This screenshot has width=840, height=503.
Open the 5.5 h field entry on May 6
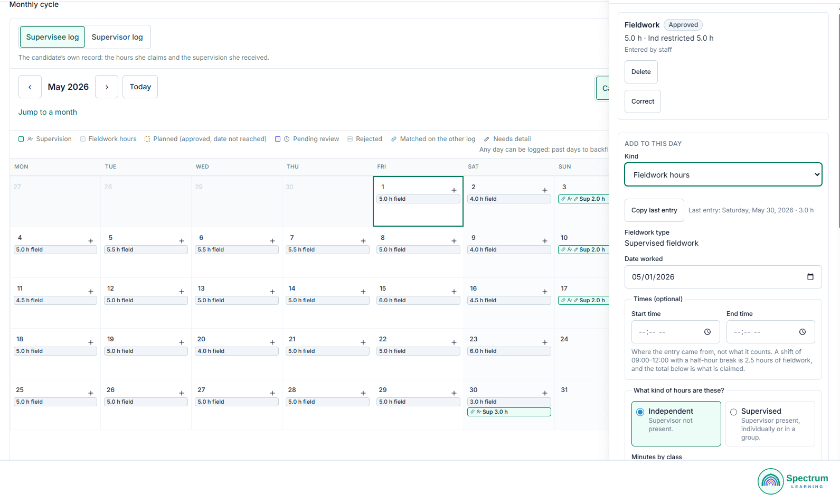tap(237, 250)
